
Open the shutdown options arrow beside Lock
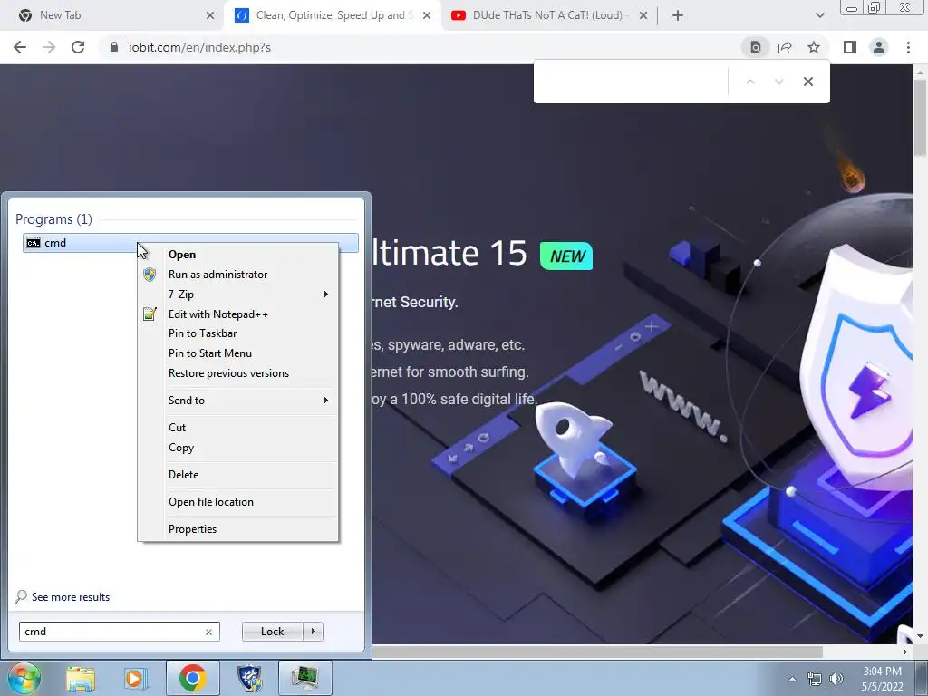click(x=313, y=632)
